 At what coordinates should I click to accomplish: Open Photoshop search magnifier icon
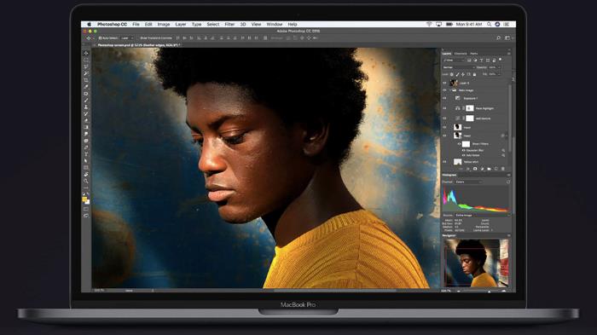pyautogui.click(x=498, y=38)
